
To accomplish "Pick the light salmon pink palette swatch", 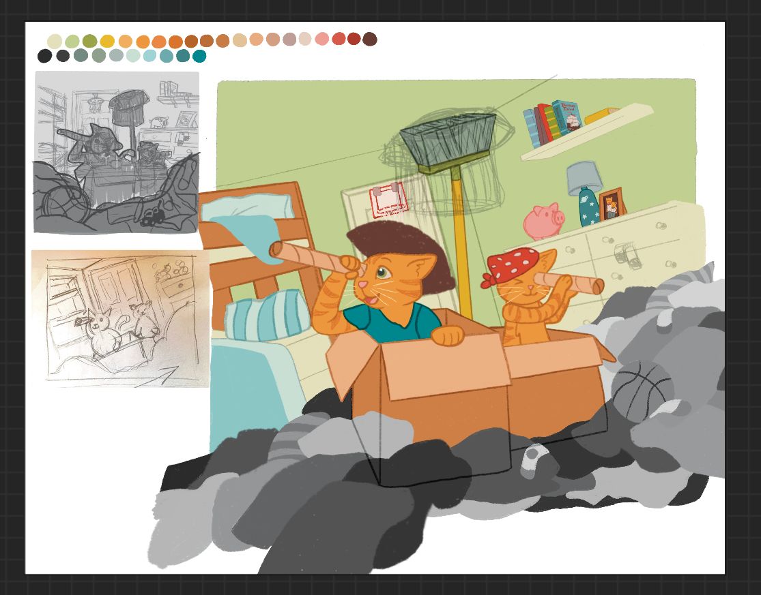I will pyautogui.click(x=322, y=39).
